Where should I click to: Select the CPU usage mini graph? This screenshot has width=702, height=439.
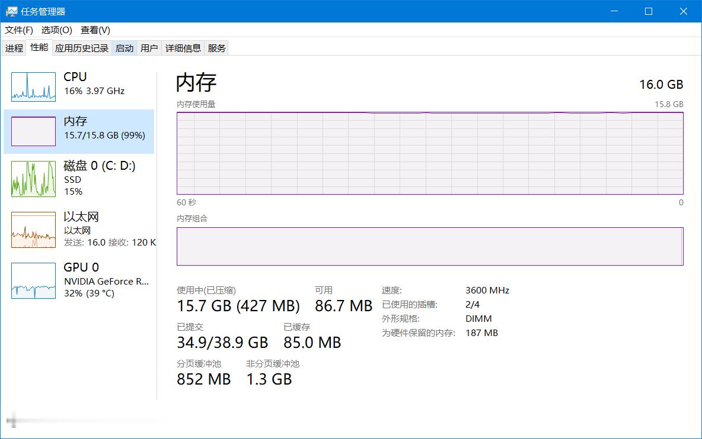pos(34,86)
